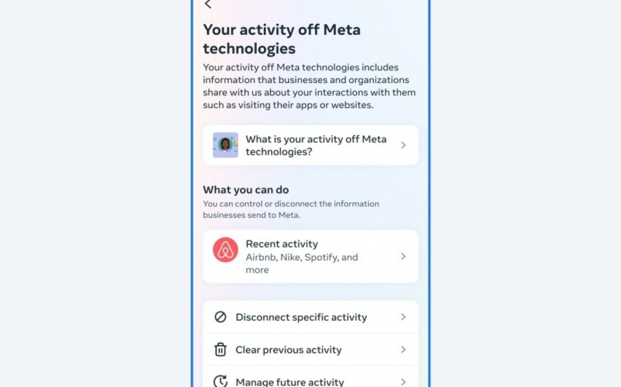The width and height of the screenshot is (621, 387).
Task: Click the intro paragraph under the page heading
Action: [x=309, y=87]
